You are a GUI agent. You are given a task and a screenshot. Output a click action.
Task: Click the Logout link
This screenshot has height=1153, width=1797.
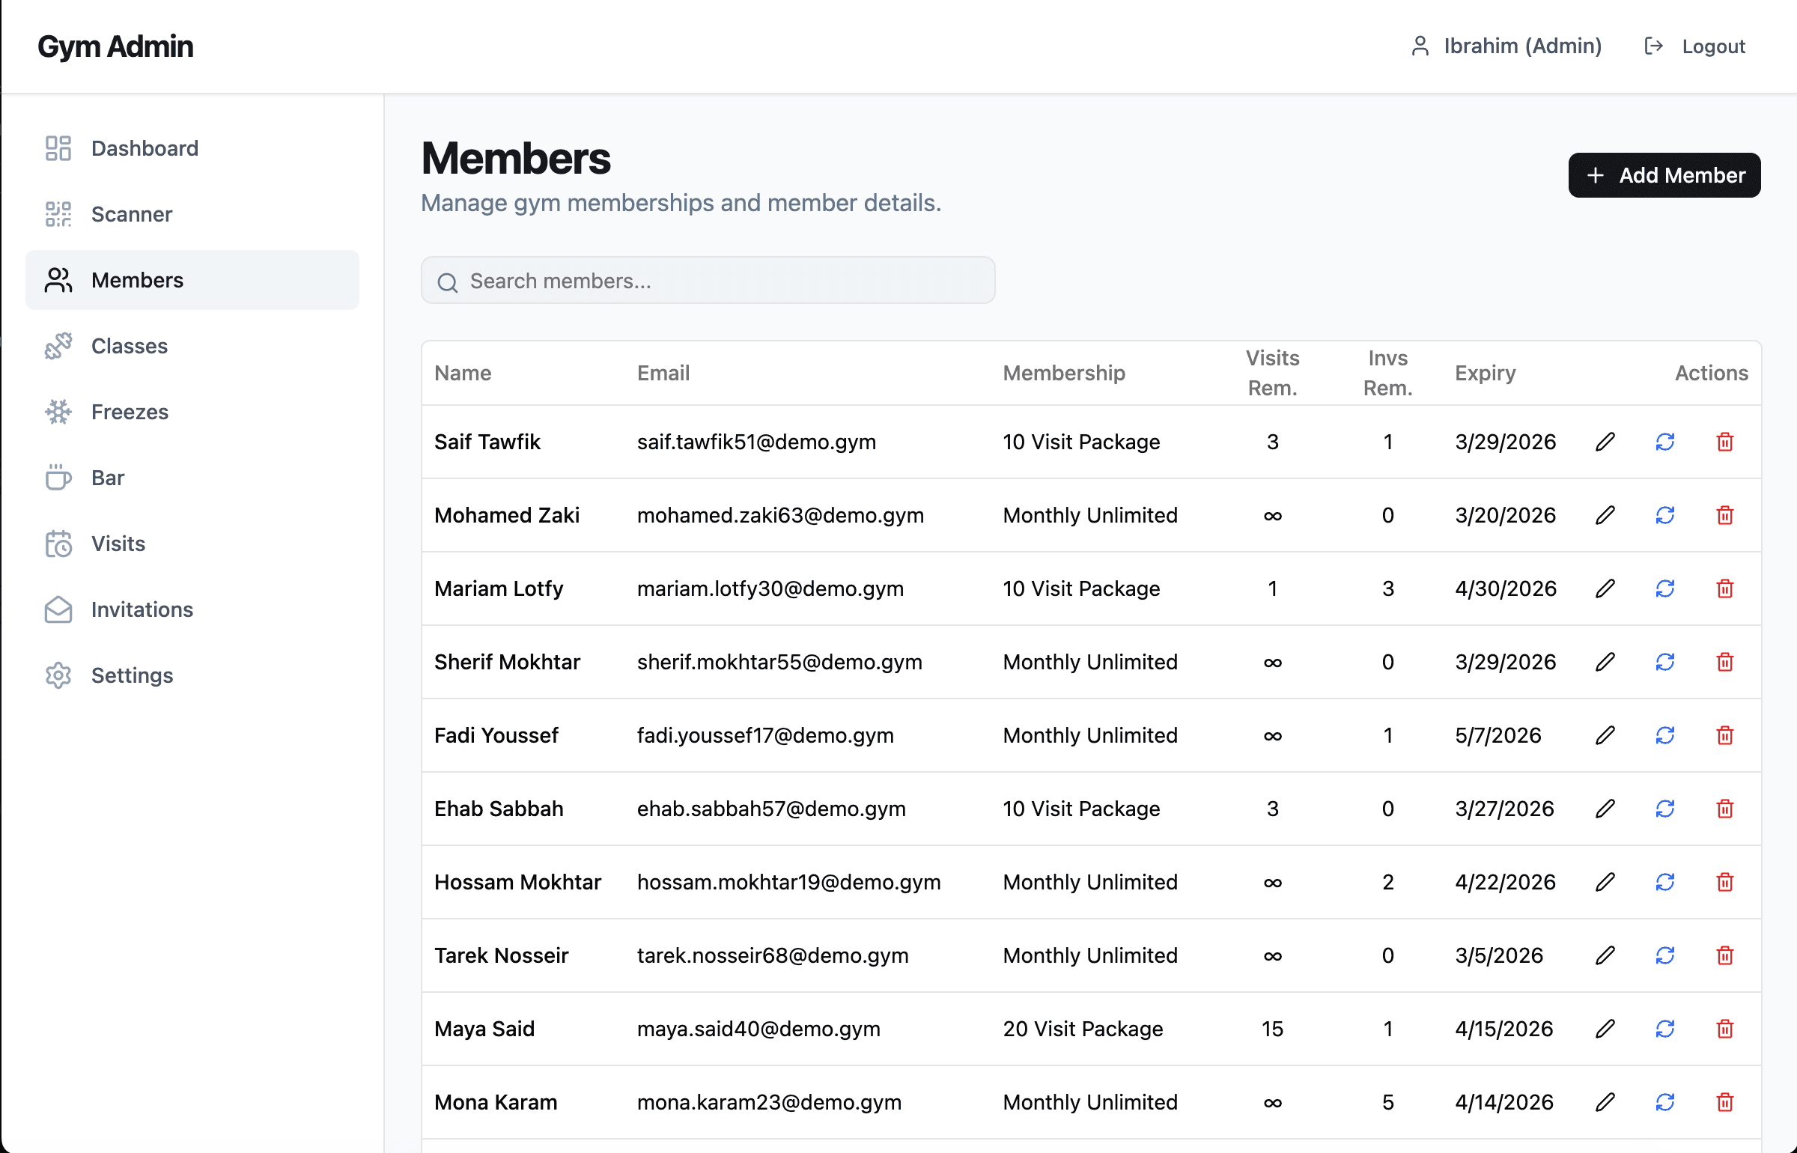[x=1714, y=46]
